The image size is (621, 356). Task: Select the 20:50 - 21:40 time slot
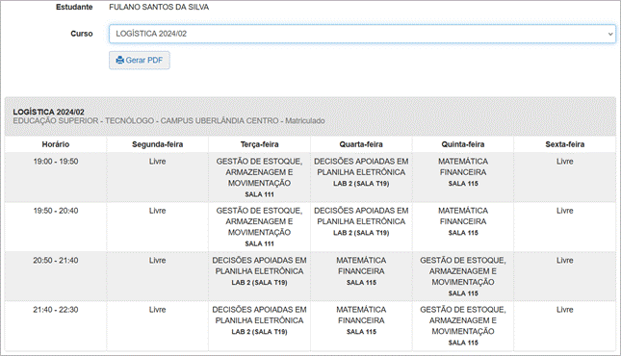tap(56, 261)
